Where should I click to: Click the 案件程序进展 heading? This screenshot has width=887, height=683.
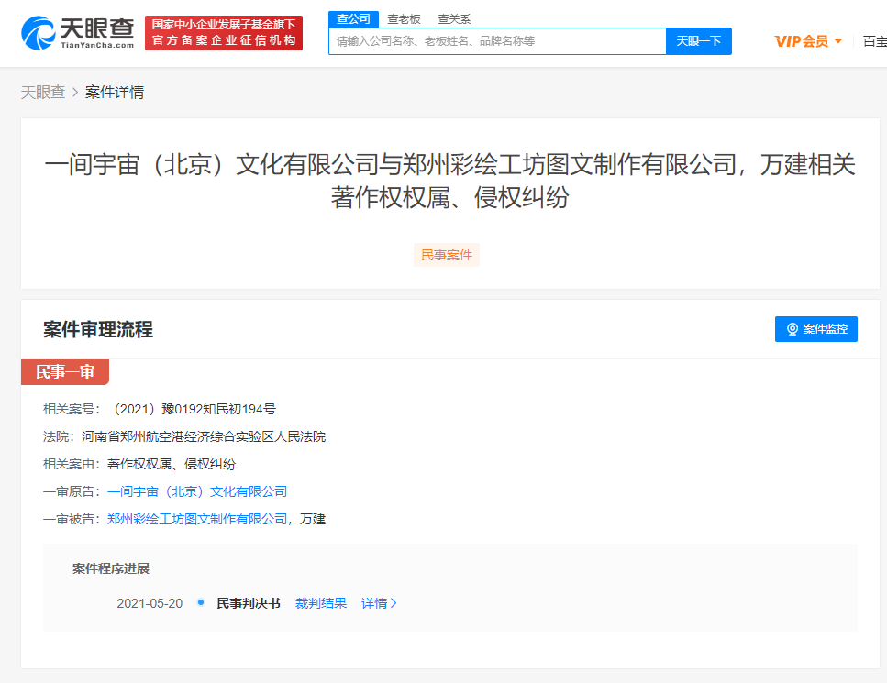111,568
